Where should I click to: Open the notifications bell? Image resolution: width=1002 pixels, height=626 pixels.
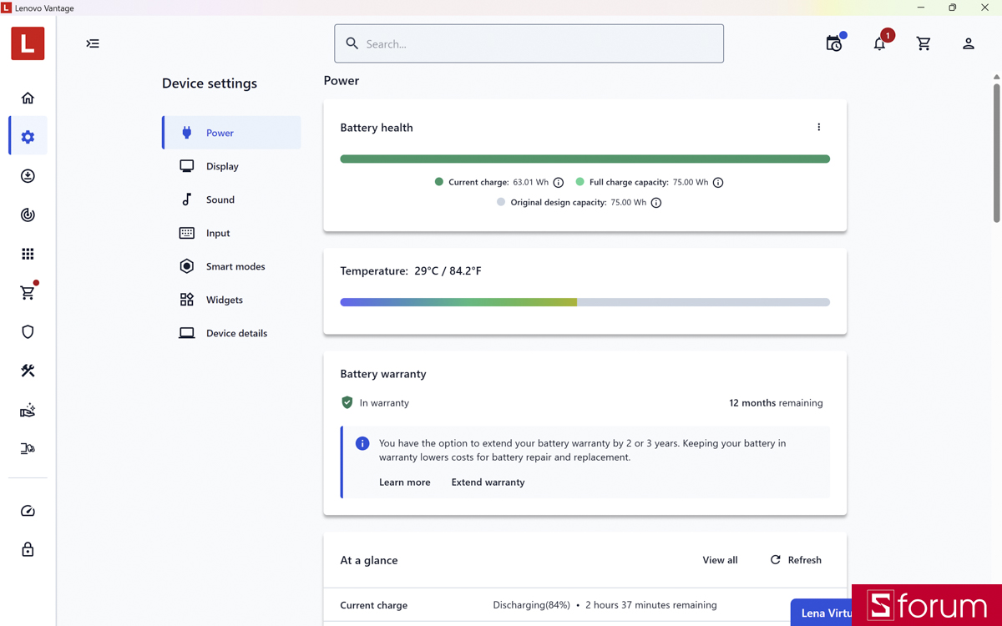880,42
